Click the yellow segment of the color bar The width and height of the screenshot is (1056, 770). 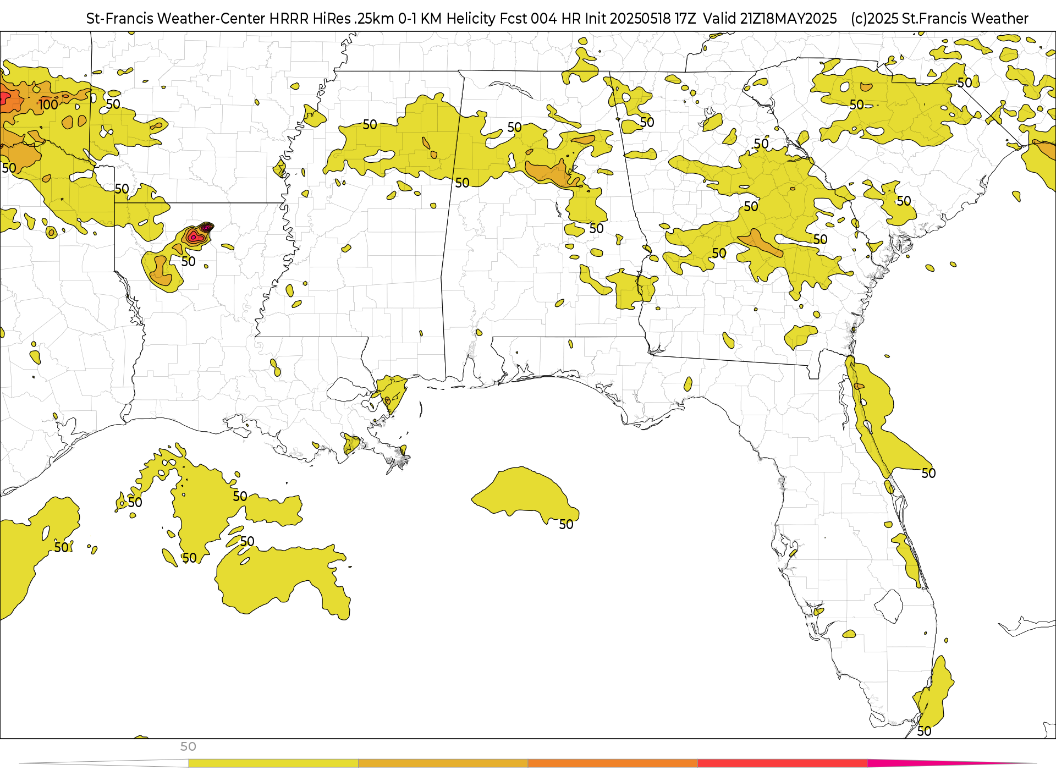pyautogui.click(x=273, y=763)
